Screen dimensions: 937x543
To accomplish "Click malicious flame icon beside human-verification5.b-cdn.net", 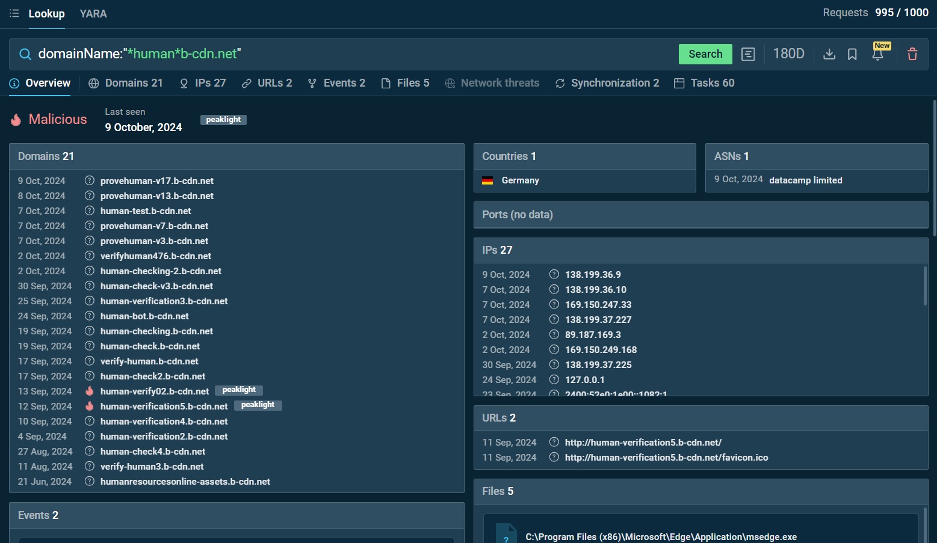I will tap(90, 406).
